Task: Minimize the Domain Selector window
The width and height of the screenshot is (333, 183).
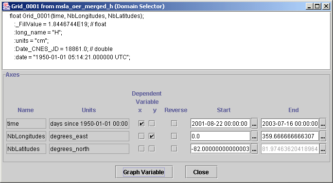Action: coord(309,6)
